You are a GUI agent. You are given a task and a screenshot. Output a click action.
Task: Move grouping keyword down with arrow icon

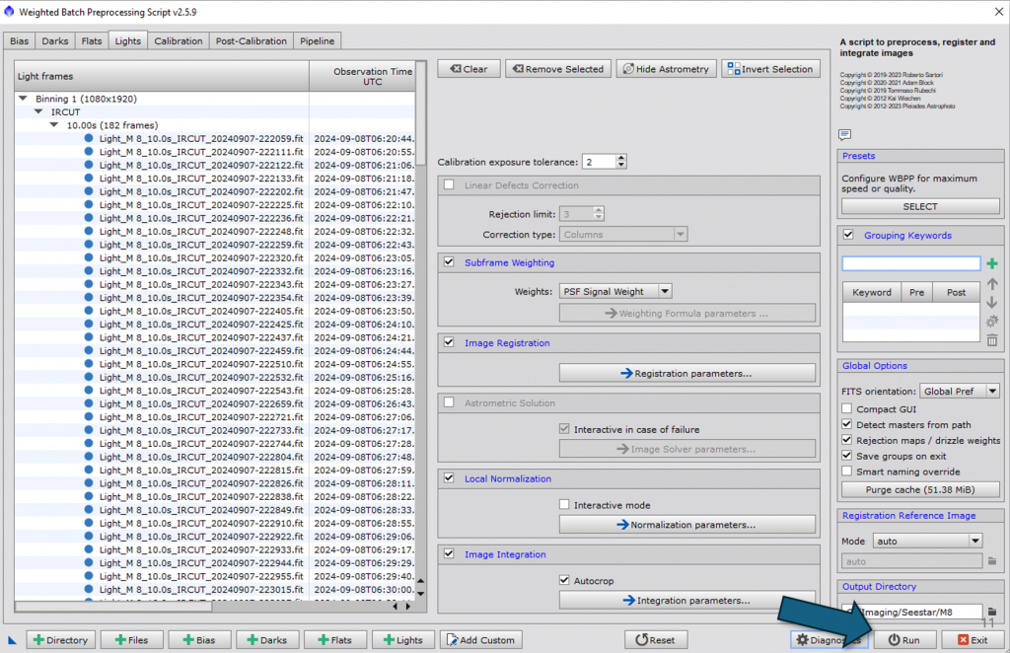[992, 303]
